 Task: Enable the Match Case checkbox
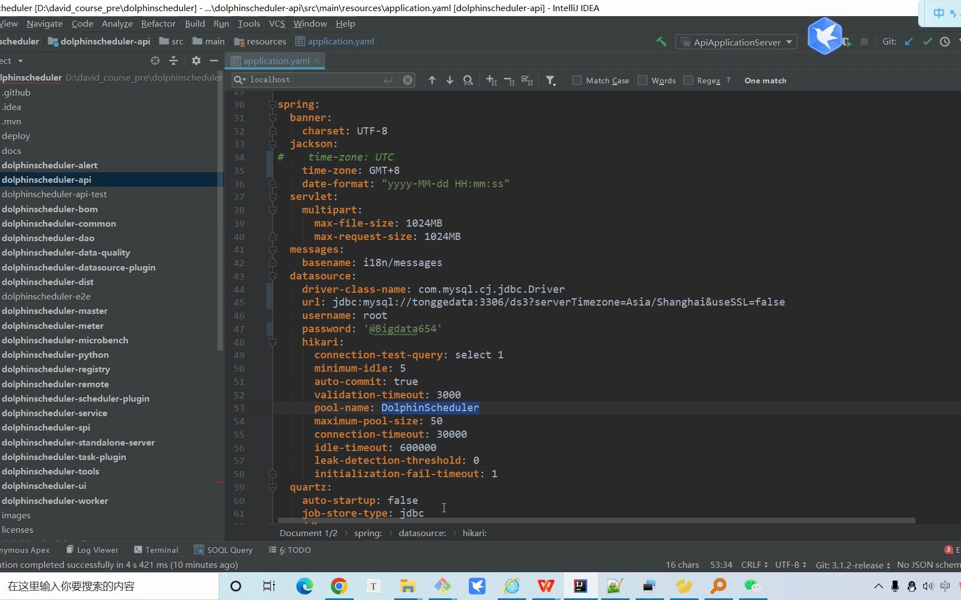pos(577,80)
